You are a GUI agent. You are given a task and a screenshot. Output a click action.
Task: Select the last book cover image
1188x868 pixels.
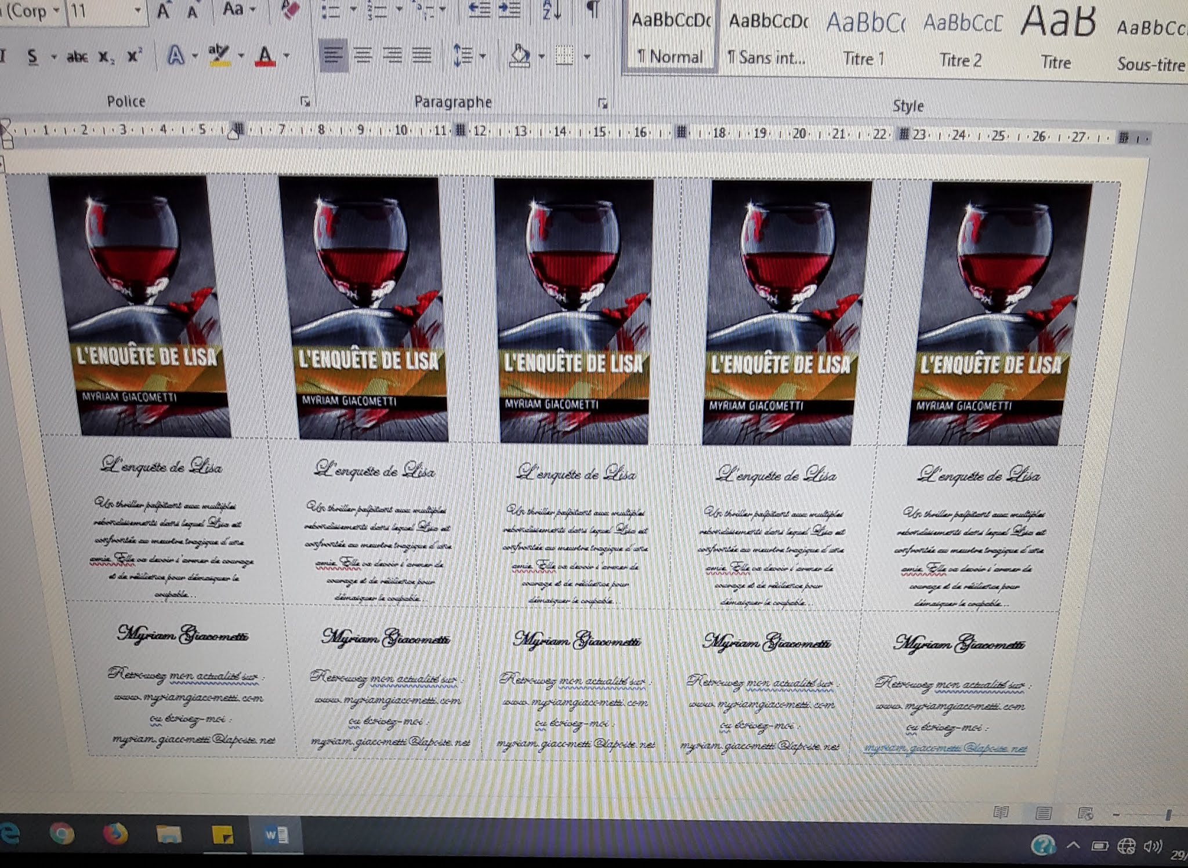click(x=999, y=314)
